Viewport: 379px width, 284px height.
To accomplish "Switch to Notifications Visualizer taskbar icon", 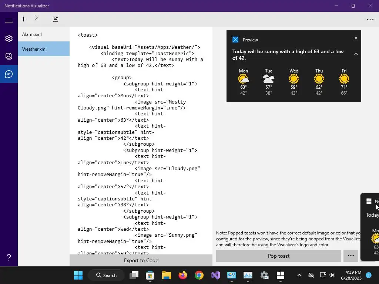I will [281, 275].
